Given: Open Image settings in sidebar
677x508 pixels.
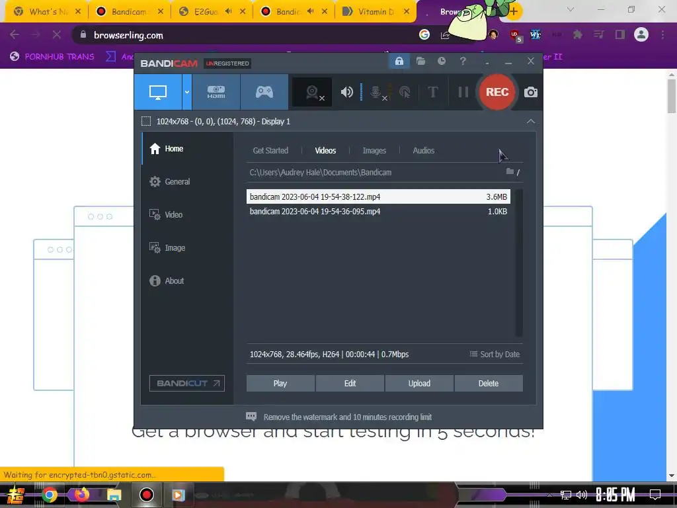Looking at the screenshot, I should click(x=187, y=247).
